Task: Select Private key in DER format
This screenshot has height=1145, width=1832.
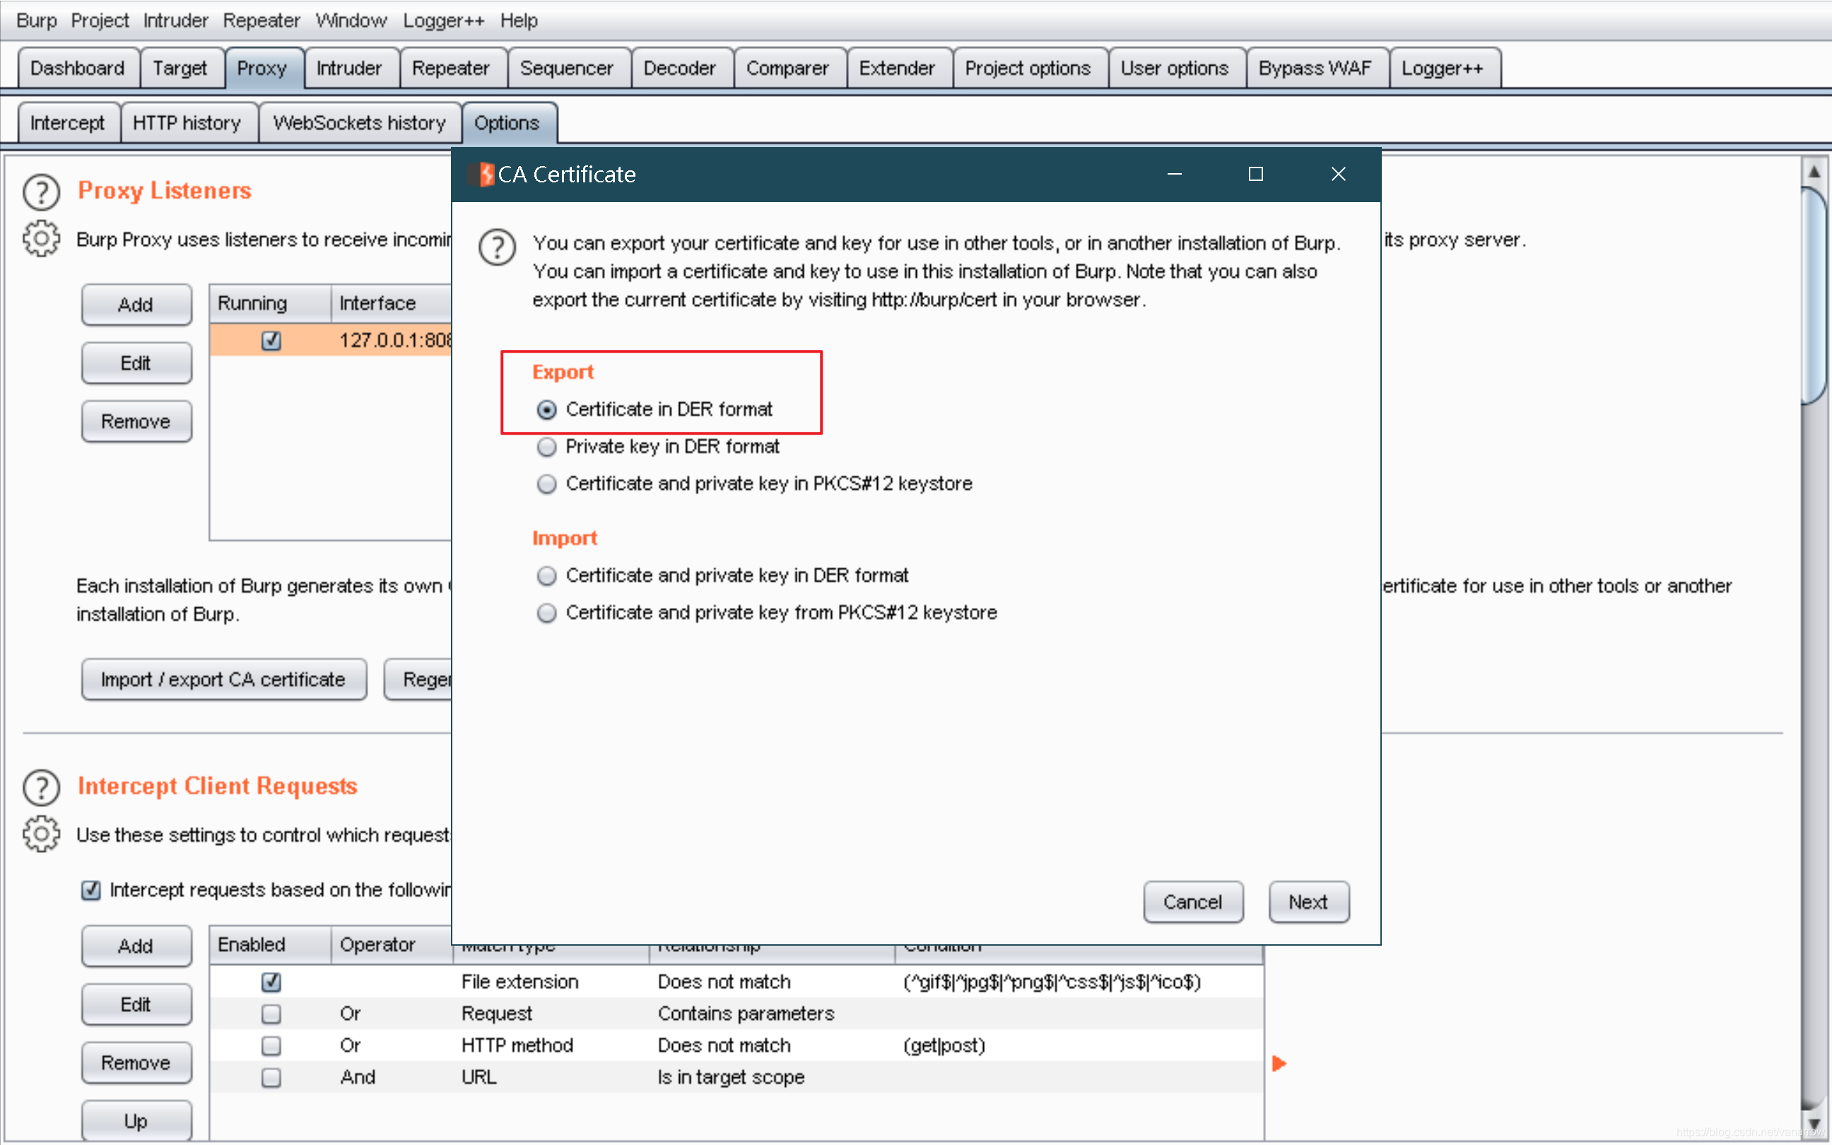Action: click(x=546, y=447)
